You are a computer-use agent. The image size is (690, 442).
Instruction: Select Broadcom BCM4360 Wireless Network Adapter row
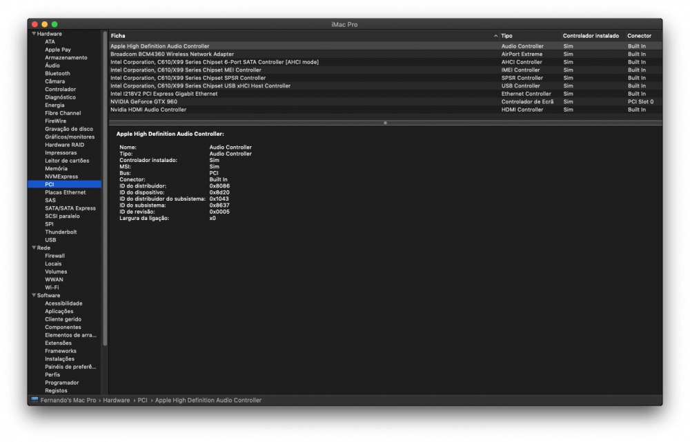click(x=385, y=54)
